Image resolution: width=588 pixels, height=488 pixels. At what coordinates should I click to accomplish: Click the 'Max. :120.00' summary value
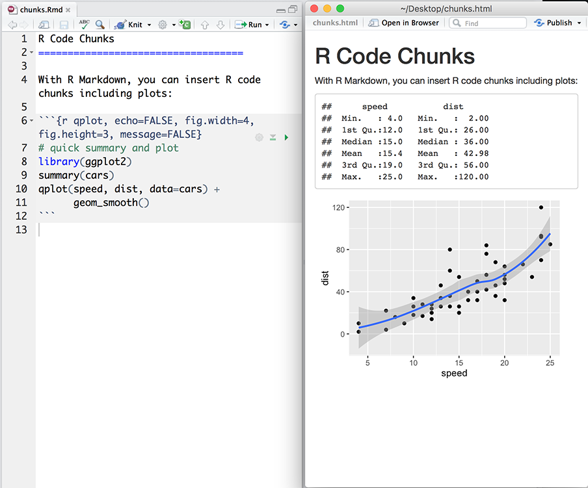453,177
